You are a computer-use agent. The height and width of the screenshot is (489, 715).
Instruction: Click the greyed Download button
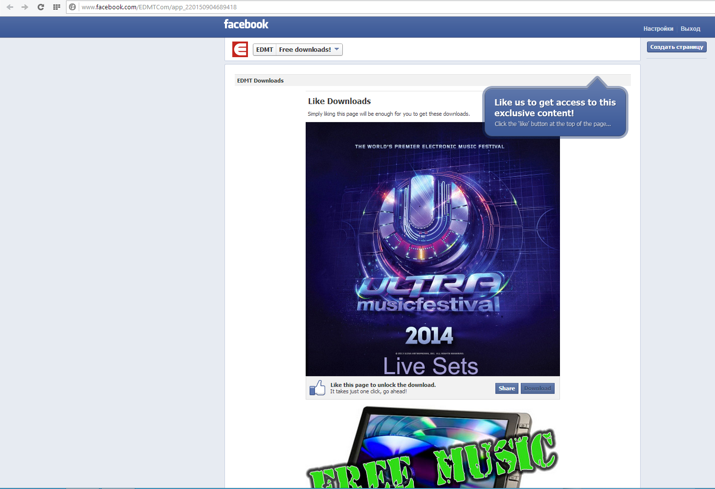pyautogui.click(x=537, y=388)
